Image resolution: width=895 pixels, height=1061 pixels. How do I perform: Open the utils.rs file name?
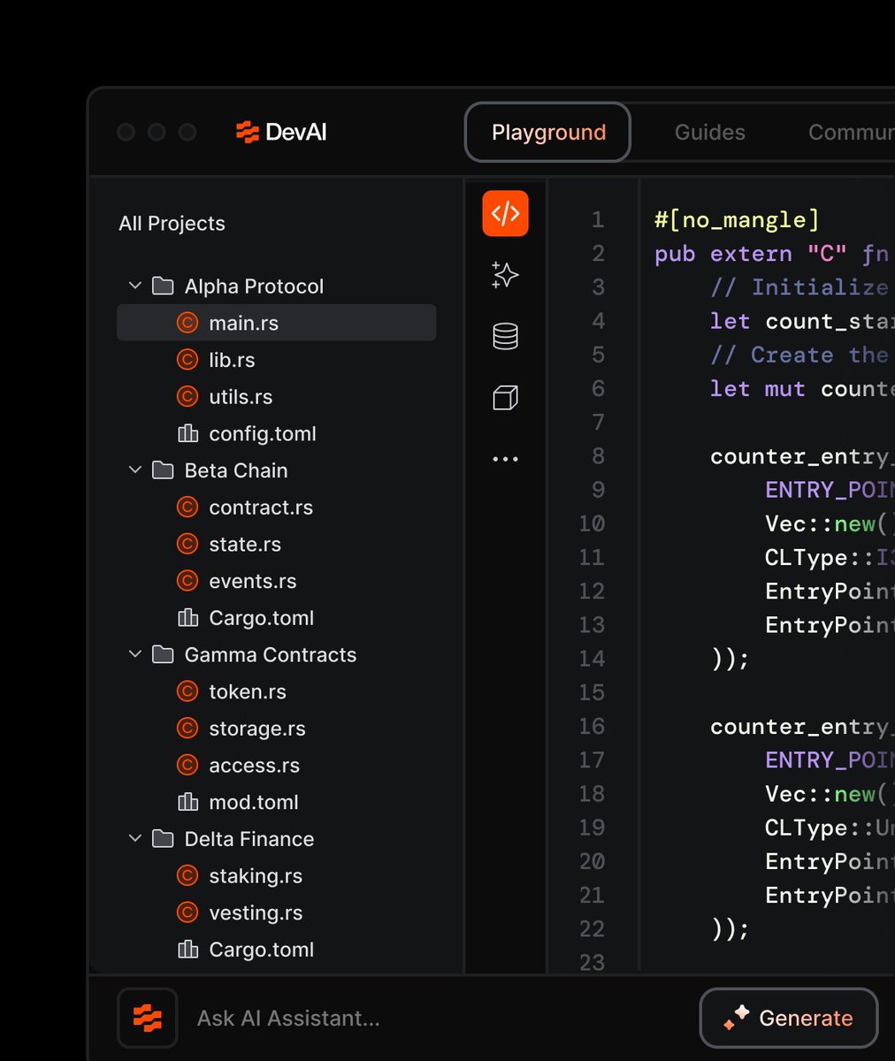point(241,398)
